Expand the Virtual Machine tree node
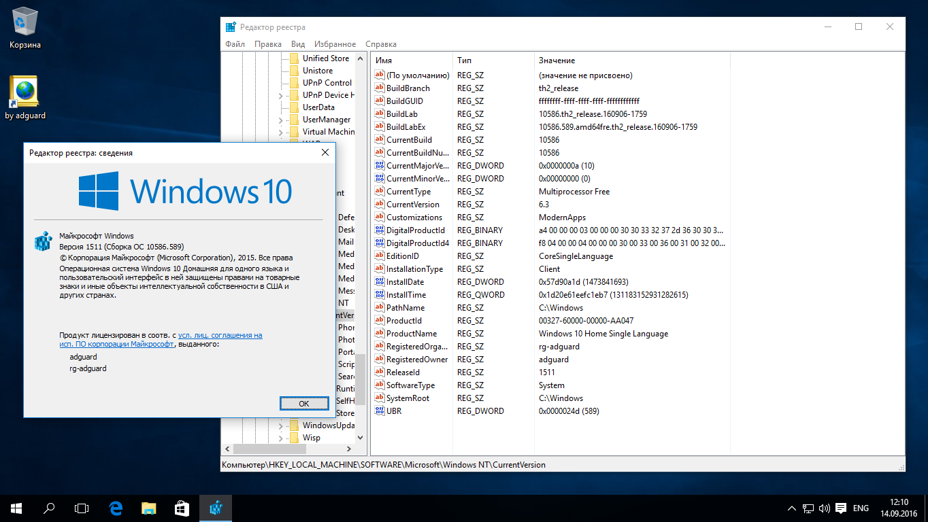The width and height of the screenshot is (928, 522). coord(280,133)
